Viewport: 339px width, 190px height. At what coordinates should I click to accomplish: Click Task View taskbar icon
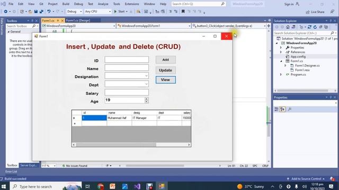tap(87, 186)
